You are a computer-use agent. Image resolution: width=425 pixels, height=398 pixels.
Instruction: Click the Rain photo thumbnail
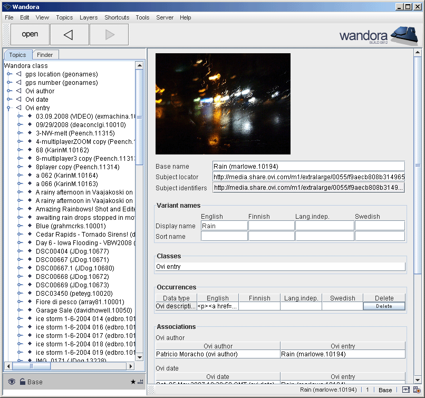[223, 103]
